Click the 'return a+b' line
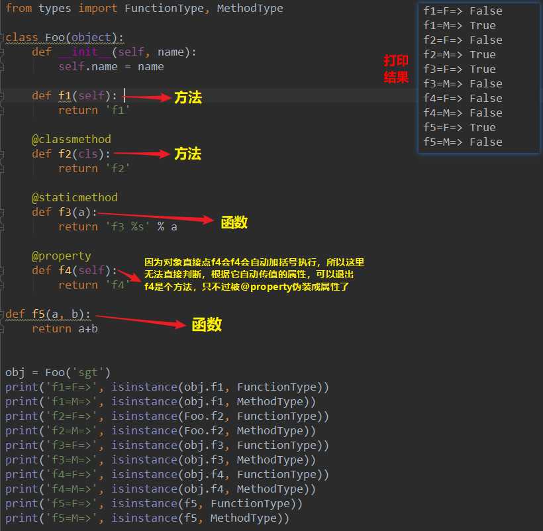The height and width of the screenshot is (531, 543). (x=65, y=328)
